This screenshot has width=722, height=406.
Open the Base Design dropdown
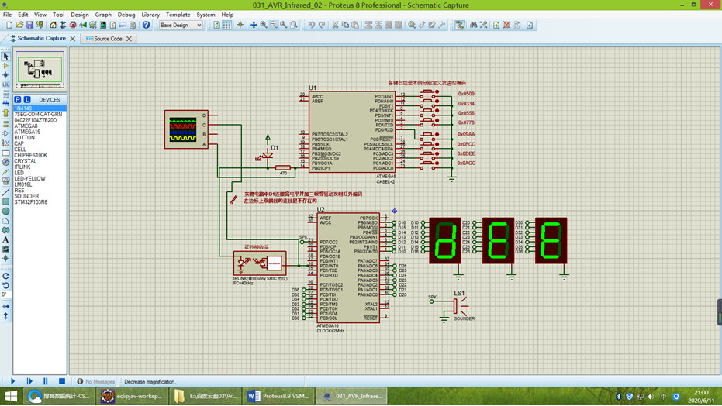(181, 25)
